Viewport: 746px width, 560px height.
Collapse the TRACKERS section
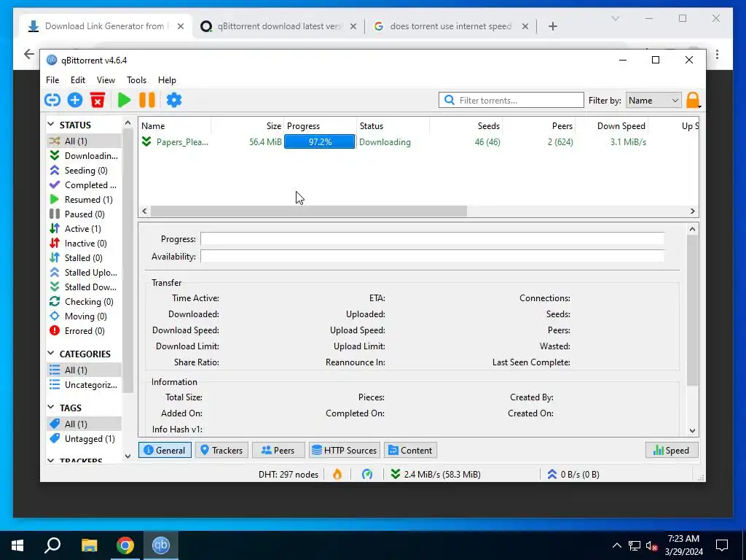pos(51,461)
